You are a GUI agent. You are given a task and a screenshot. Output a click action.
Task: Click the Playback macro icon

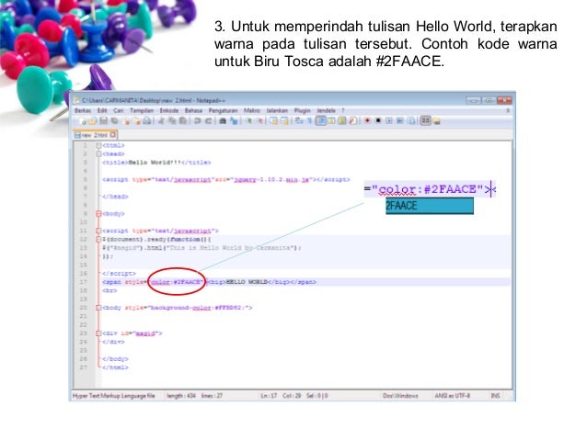tap(389, 120)
